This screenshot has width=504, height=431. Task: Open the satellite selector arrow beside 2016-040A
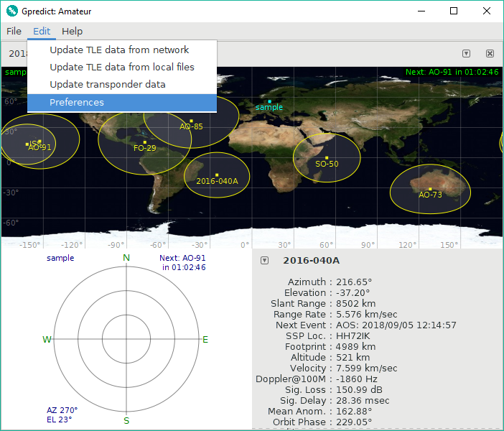(264, 260)
